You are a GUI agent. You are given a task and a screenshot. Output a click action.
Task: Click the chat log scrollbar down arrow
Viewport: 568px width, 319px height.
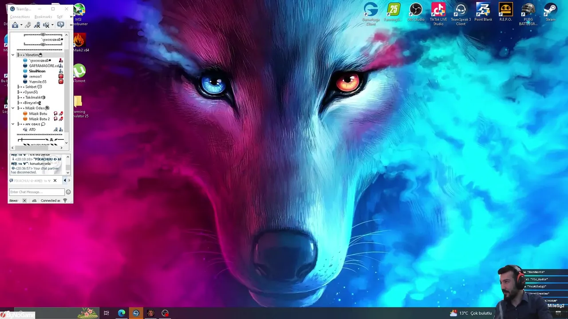pos(68,172)
